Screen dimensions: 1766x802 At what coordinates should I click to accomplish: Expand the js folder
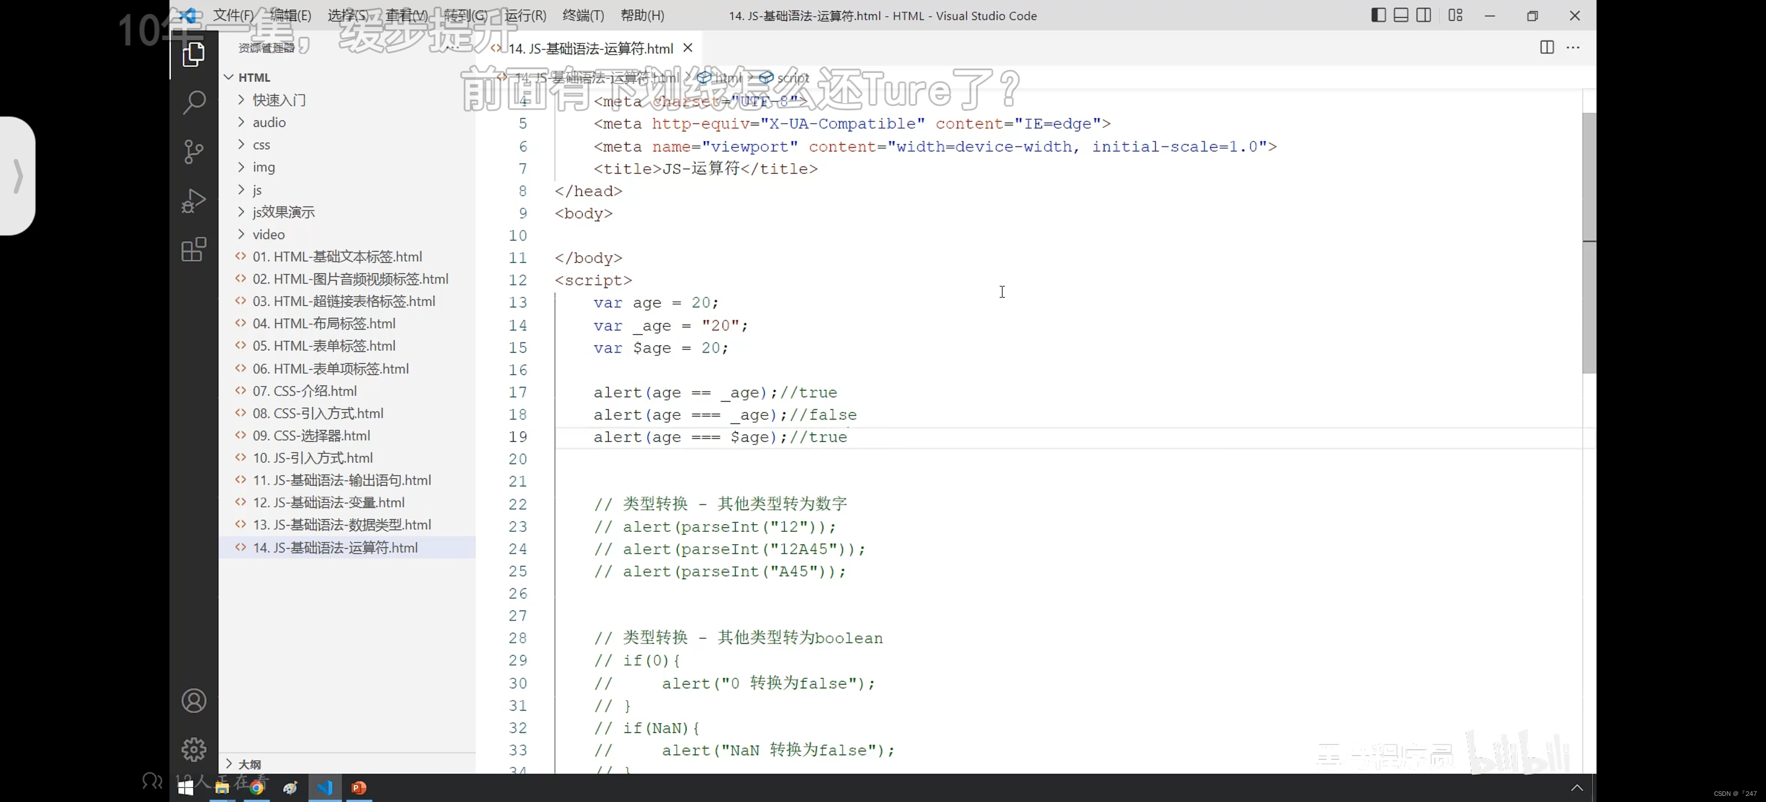[x=348, y=190]
